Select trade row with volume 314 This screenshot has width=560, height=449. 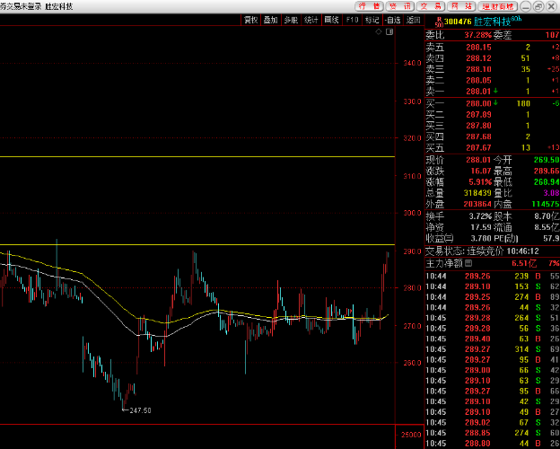[x=493, y=349]
